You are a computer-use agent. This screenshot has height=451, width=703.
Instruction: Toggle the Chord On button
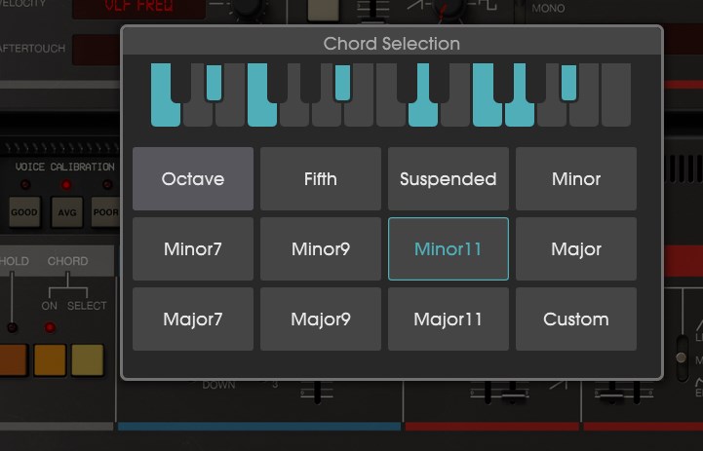(50, 359)
